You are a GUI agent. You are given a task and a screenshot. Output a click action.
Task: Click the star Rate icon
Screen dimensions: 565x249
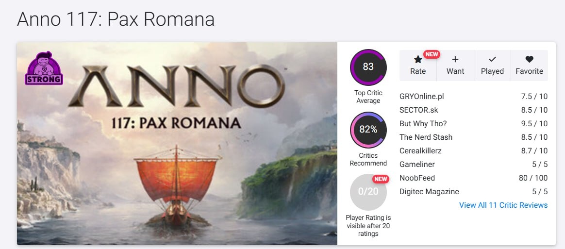[x=417, y=60]
